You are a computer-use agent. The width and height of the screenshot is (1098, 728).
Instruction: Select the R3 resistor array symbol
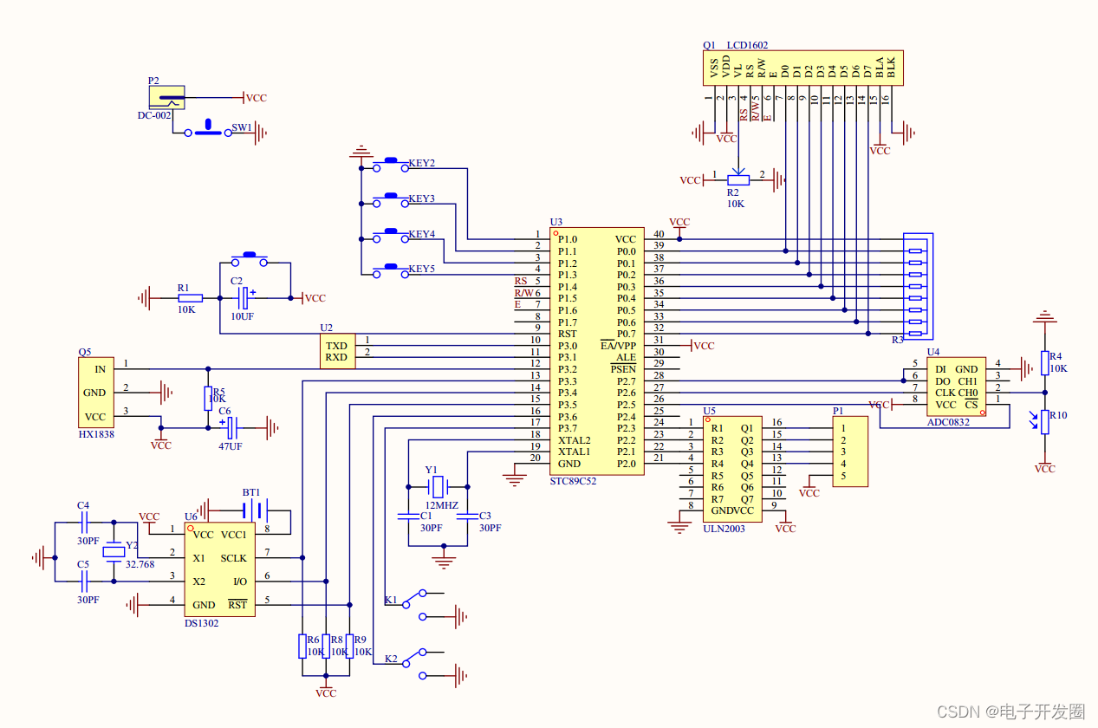(917, 286)
